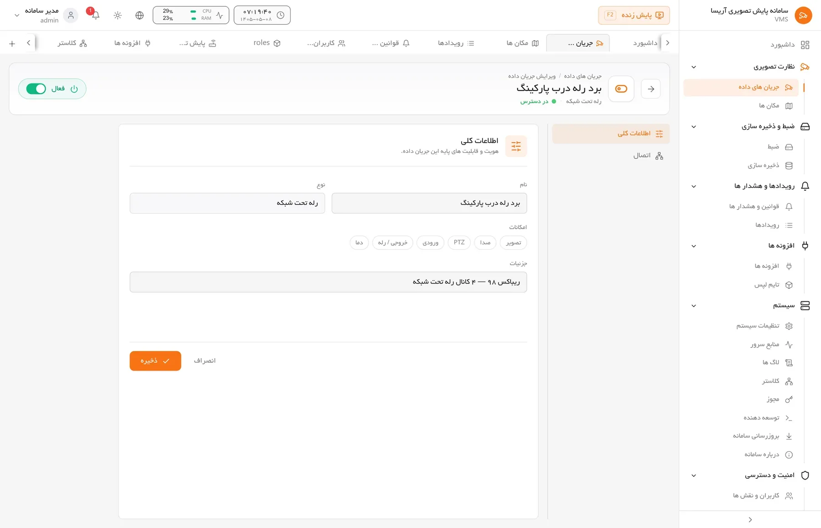Click the انصراف cancel button

coord(205,361)
